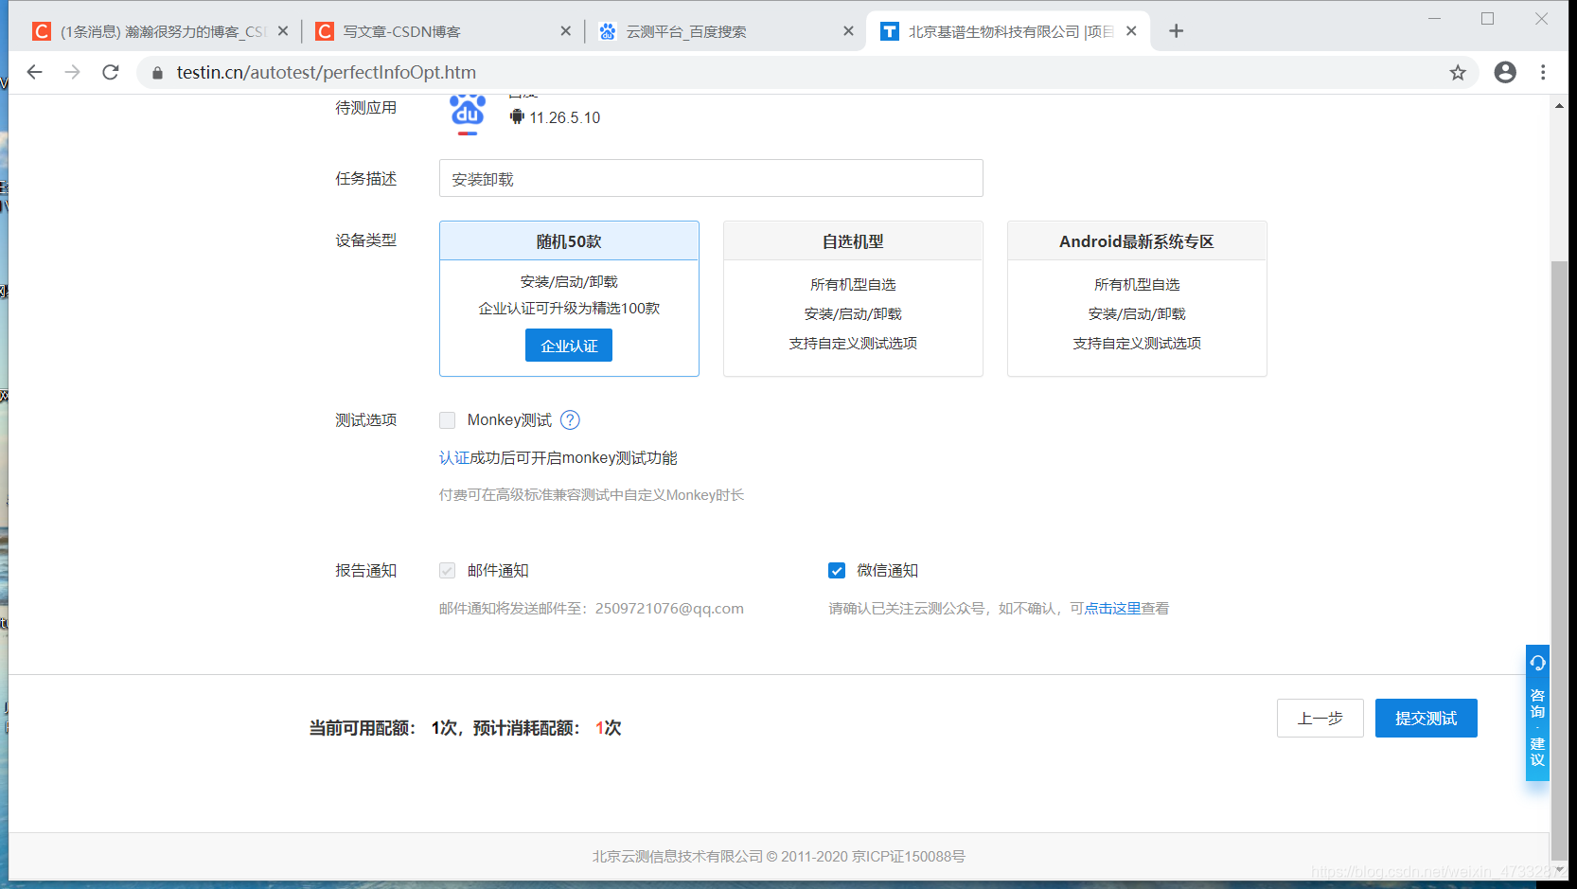The width and height of the screenshot is (1577, 889).
Task: Toggle the Monkey测试 checkbox
Action: pyautogui.click(x=448, y=419)
